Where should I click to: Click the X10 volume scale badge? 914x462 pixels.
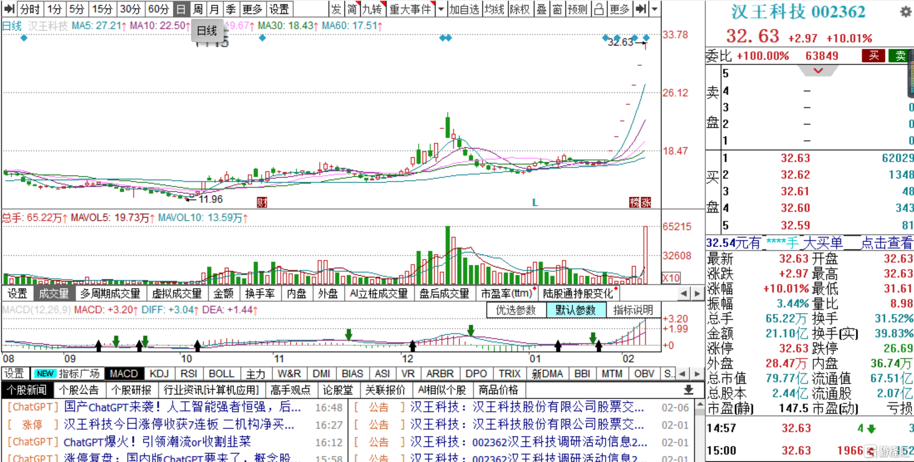tap(671, 278)
